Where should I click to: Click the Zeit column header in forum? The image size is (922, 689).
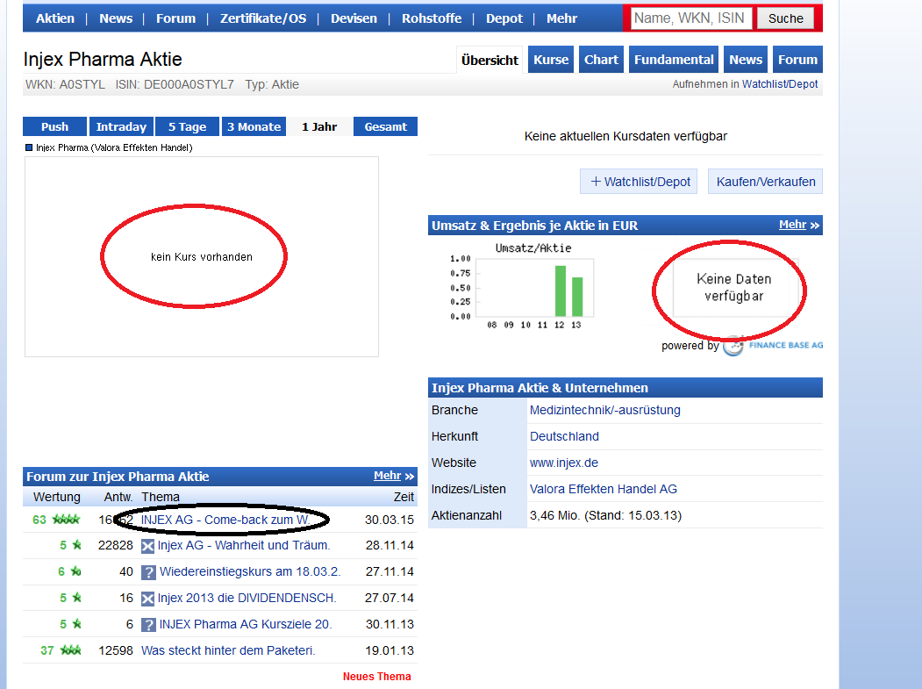coord(404,497)
